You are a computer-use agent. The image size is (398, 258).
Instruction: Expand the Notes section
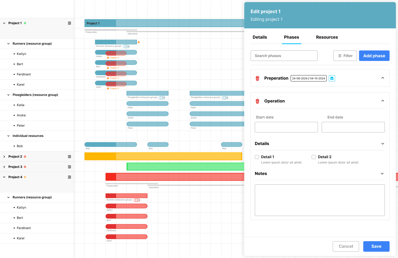[x=382, y=174]
